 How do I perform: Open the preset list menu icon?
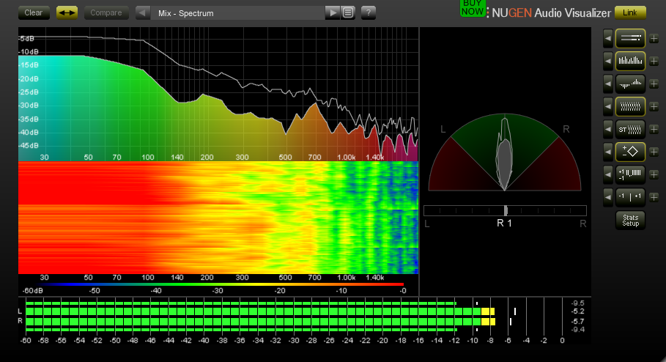click(348, 12)
